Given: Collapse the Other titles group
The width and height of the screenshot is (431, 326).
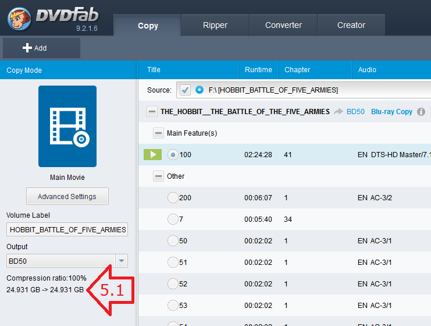Looking at the screenshot, I should tap(158, 176).
